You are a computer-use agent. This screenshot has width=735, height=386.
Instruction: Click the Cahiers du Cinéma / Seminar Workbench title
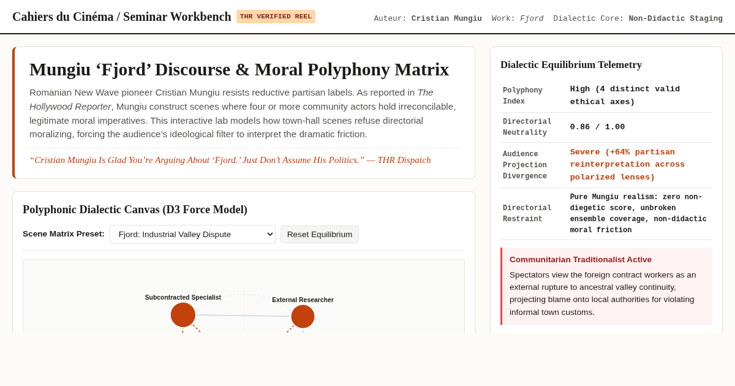tap(122, 17)
